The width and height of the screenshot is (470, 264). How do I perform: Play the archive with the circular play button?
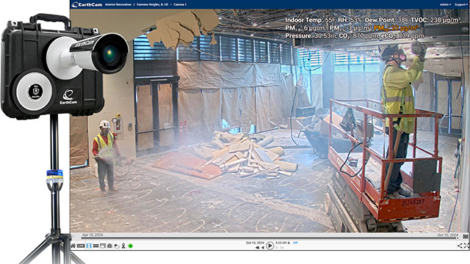tap(270, 246)
